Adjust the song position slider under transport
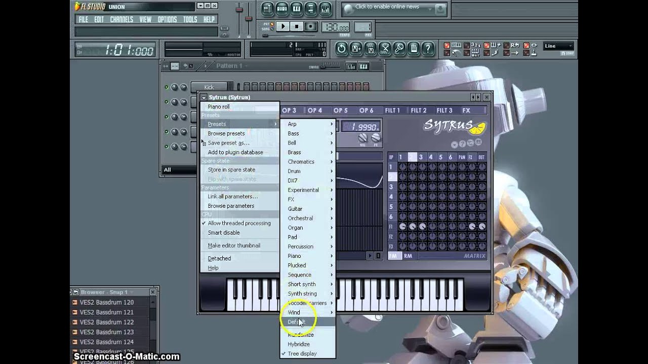The width and height of the screenshot is (648, 364). 291,36
